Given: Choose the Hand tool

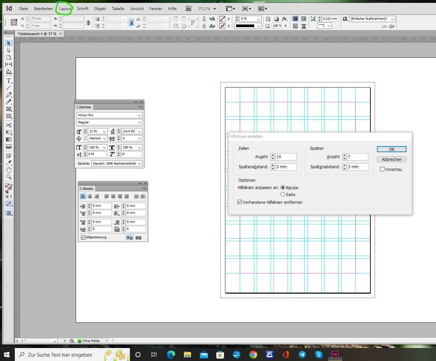Looking at the screenshot, I should click(x=9, y=170).
